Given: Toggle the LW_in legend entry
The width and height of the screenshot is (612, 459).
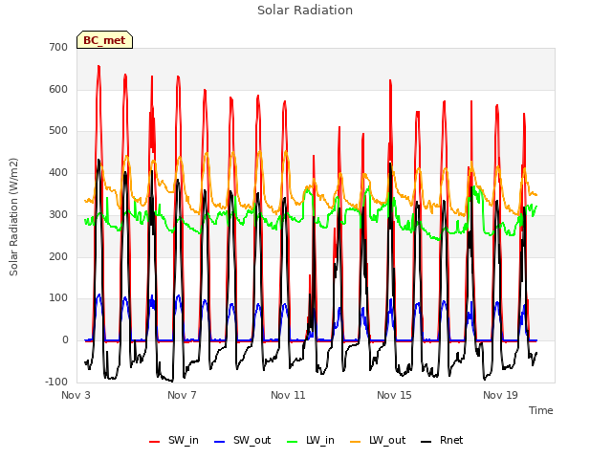Looking at the screenshot, I should click(x=311, y=441).
